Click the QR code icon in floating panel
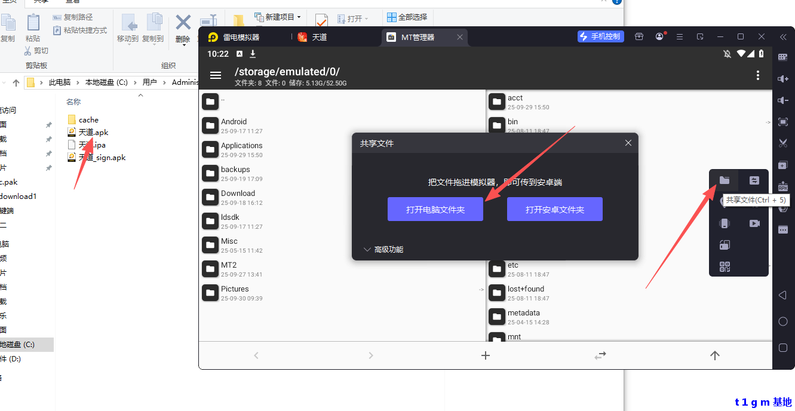Viewport: 795px width, 411px height. 725,266
